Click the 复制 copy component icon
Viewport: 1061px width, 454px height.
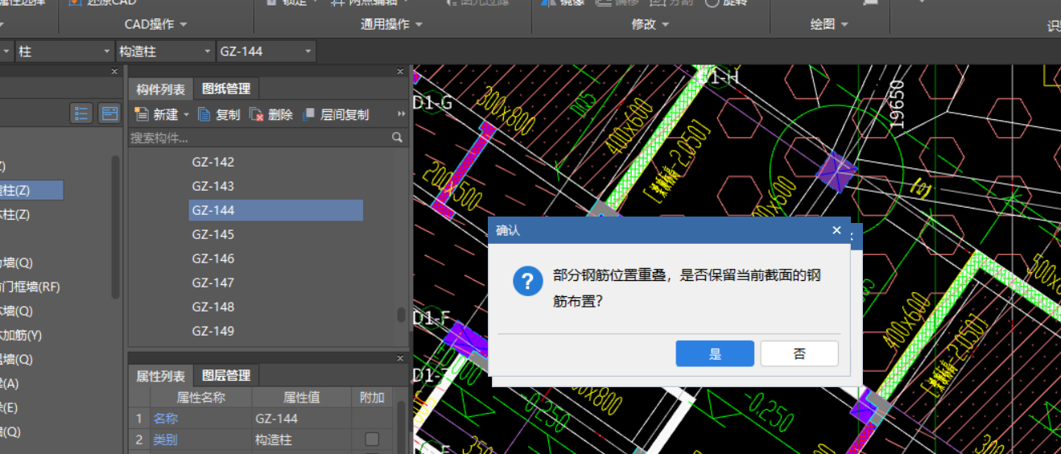pyautogui.click(x=204, y=114)
